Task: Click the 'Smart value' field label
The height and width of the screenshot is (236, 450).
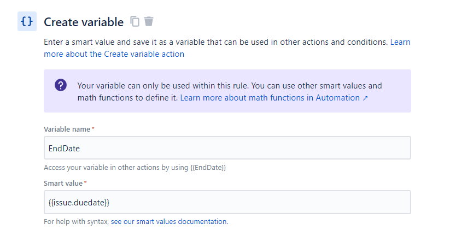Action: click(x=63, y=184)
